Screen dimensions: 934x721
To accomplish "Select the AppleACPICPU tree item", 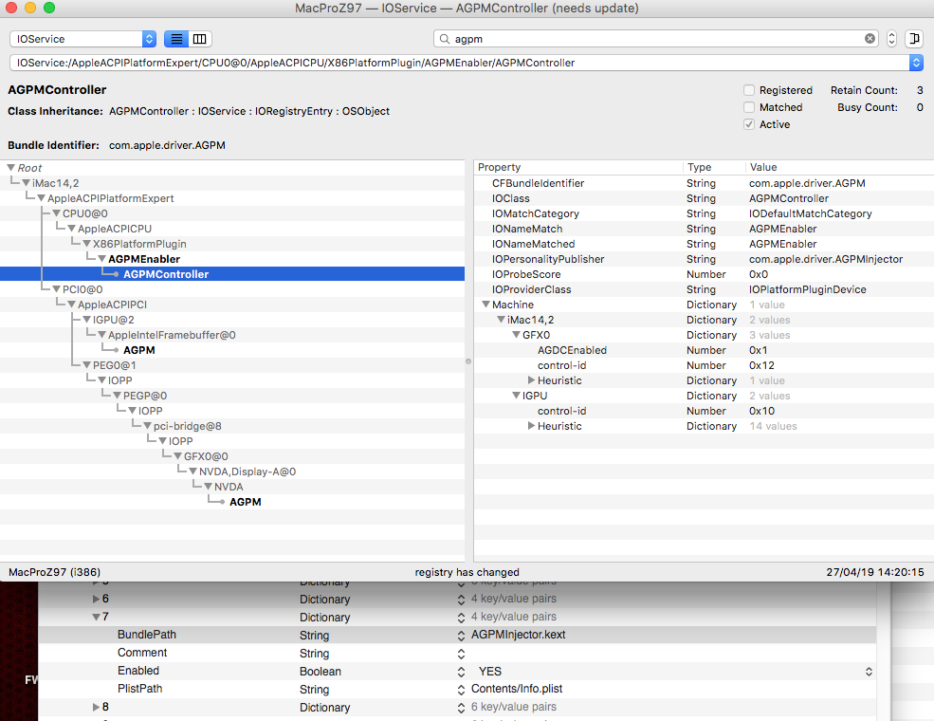I will pyautogui.click(x=115, y=229).
